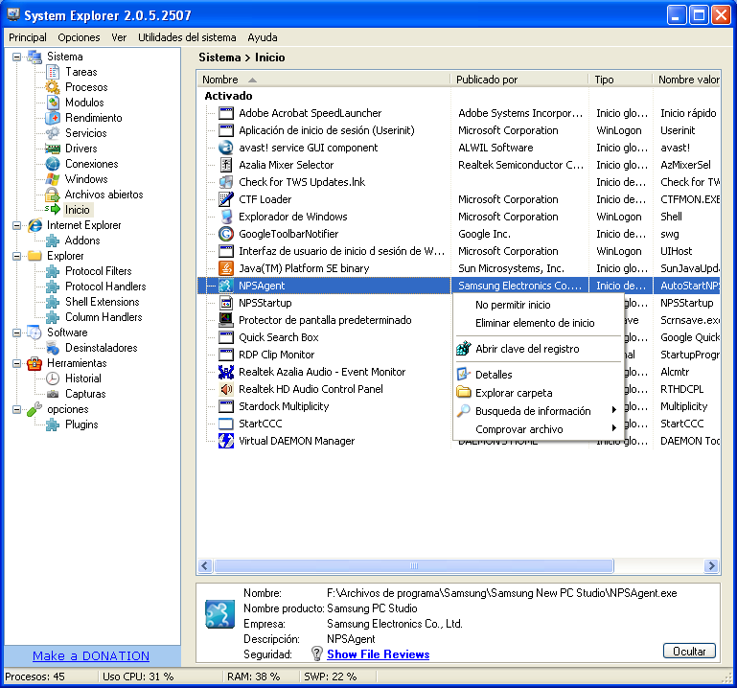Image resolution: width=737 pixels, height=688 pixels.
Task: Select the Capturas camera icon
Action: coord(53,394)
